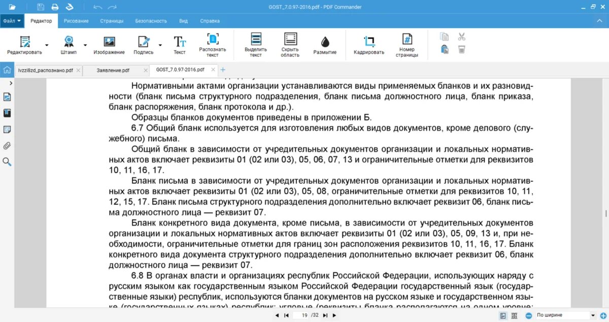Open a file with the folder icon

[x=12, y=7]
